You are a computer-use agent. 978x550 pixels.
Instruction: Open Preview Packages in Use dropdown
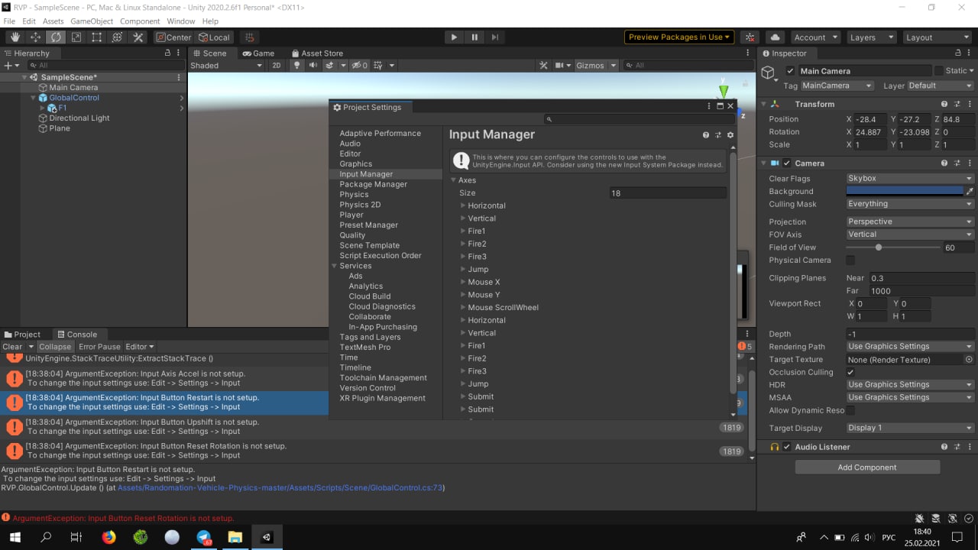pos(680,37)
